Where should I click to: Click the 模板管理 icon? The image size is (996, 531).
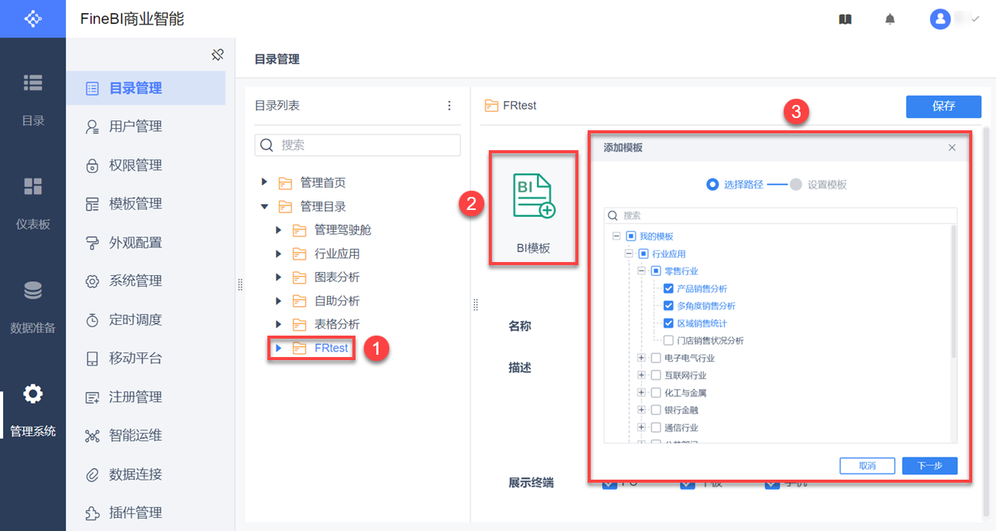[x=92, y=204]
